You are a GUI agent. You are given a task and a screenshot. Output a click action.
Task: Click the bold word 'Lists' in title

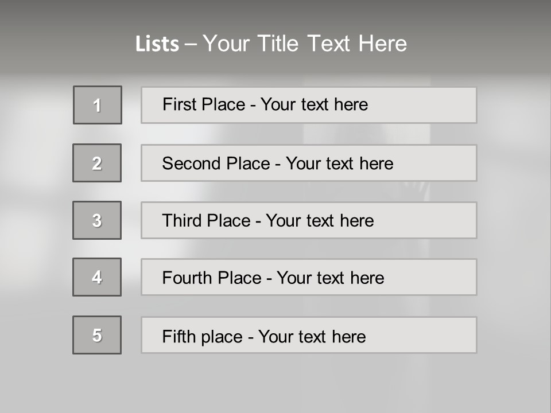[157, 44]
